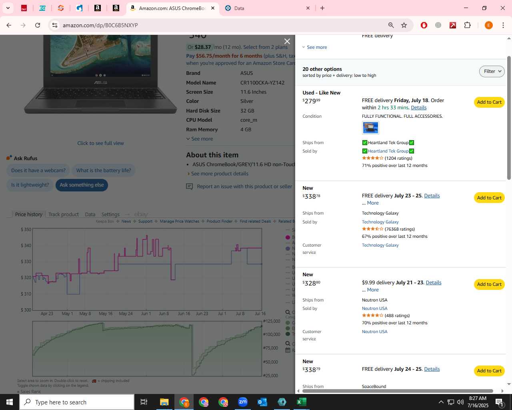Image resolution: width=512 pixels, height=410 pixels.
Task: Open Heartland Tek Group seller link
Action: click(388, 151)
